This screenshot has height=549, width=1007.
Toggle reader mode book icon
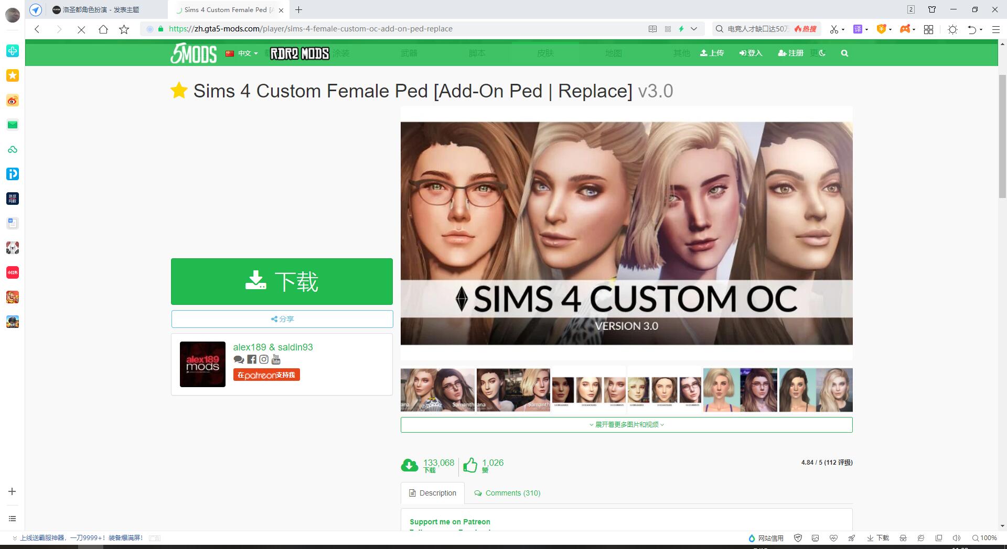click(652, 29)
